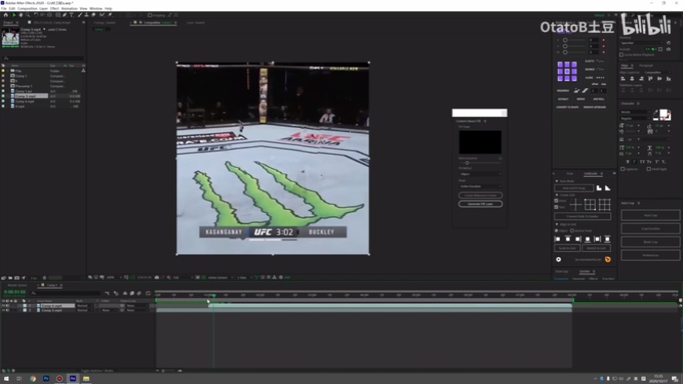Image resolution: width=683 pixels, height=384 pixels.
Task: Click orange logo icon in GridGuide panel
Action: point(608,259)
